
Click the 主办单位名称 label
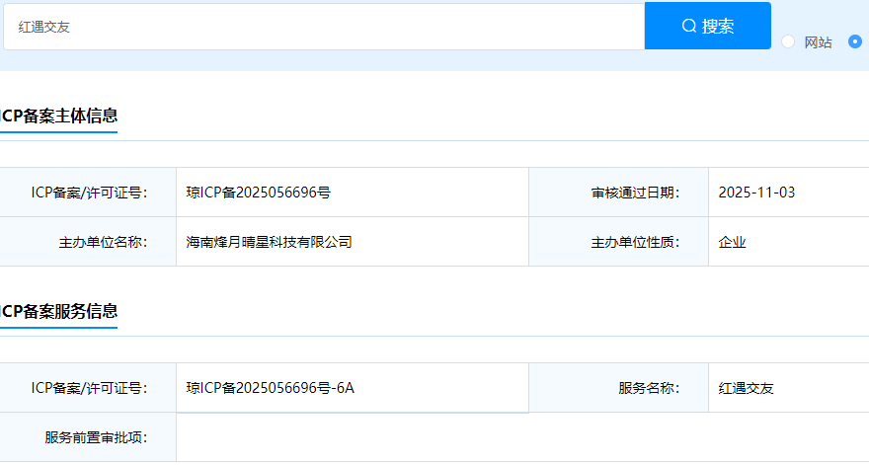coord(103,242)
